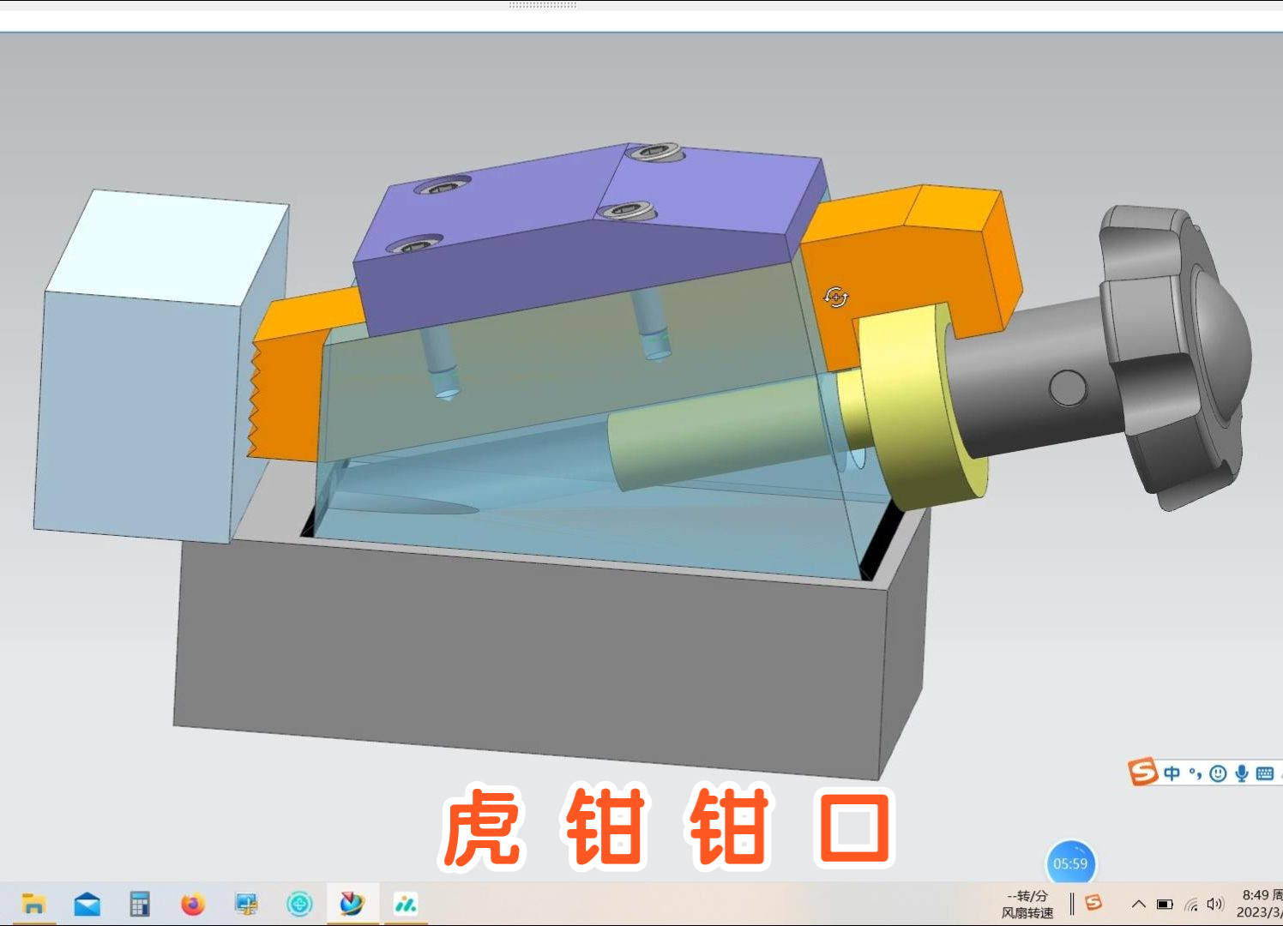Open the Mail app on the taskbar

[x=87, y=904]
